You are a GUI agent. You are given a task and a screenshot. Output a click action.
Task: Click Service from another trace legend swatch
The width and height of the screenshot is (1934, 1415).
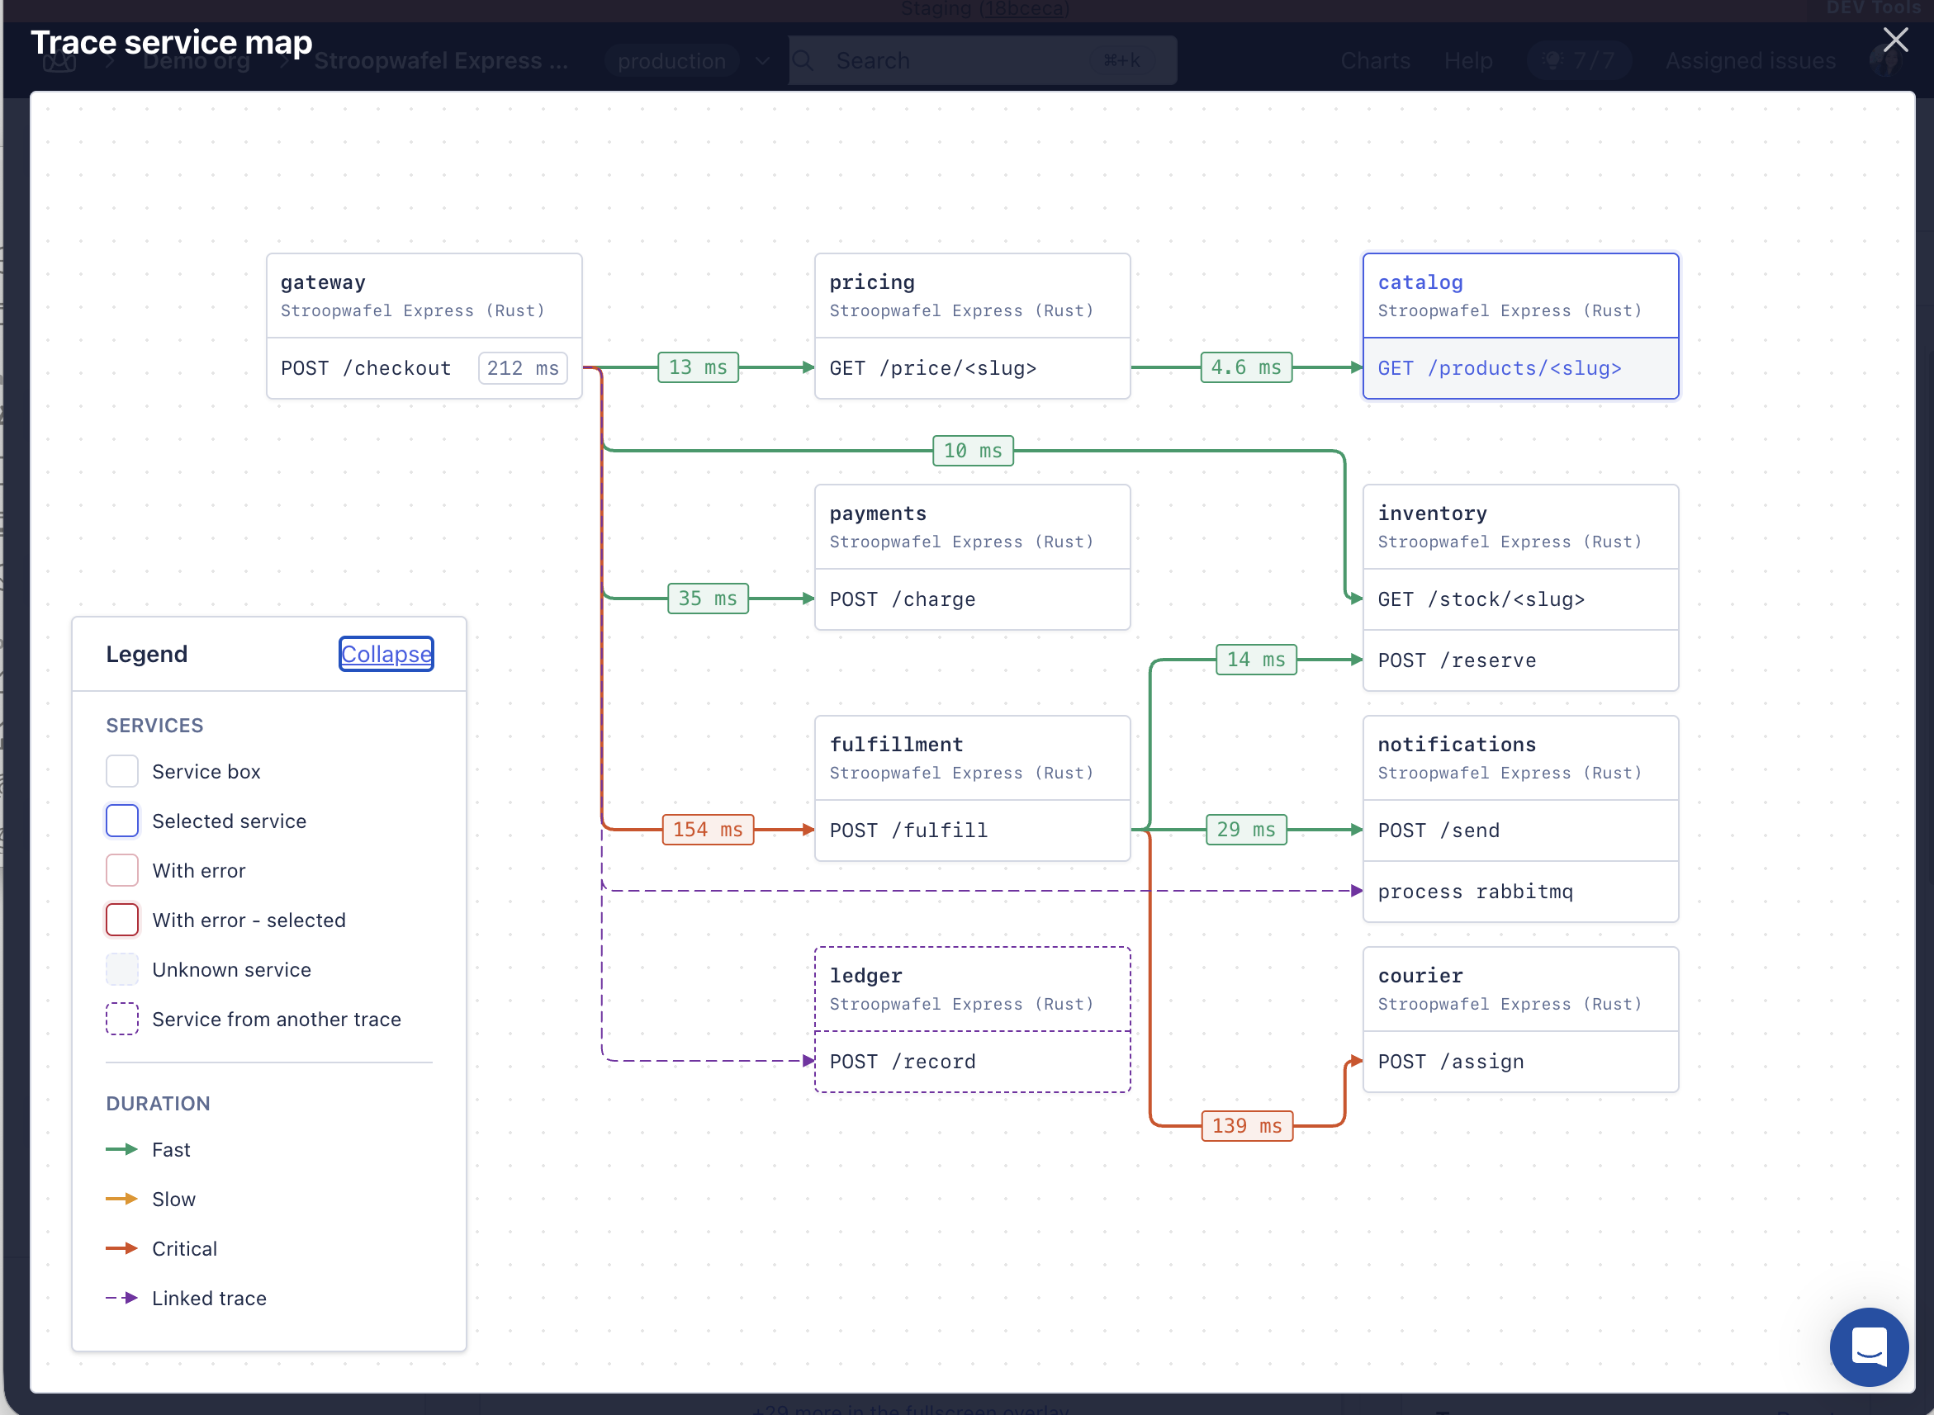click(x=121, y=1020)
